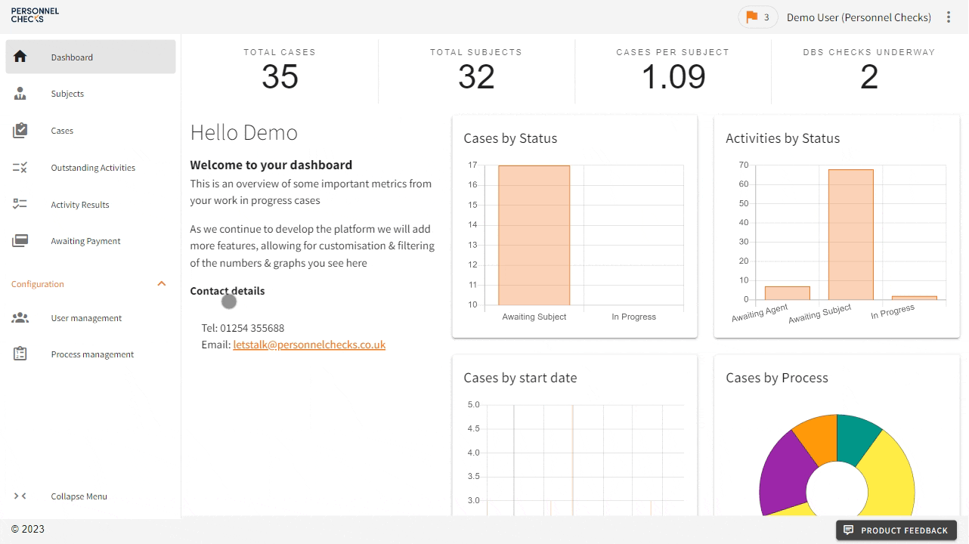Click the Awaiting Subject bar in Activities by Status
This screenshot has height=544, width=969.
(x=851, y=234)
